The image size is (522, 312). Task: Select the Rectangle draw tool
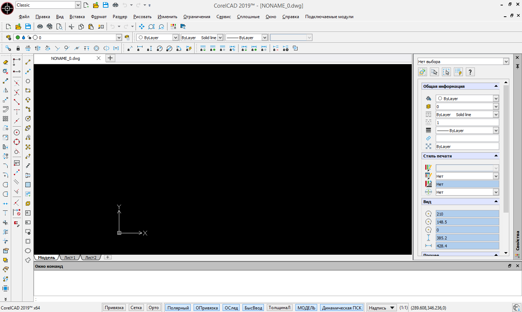coord(28,90)
